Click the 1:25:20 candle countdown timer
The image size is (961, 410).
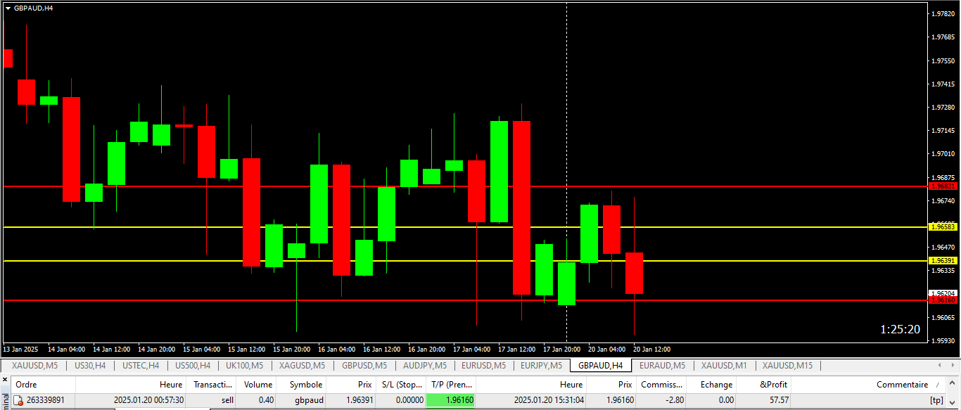click(900, 329)
